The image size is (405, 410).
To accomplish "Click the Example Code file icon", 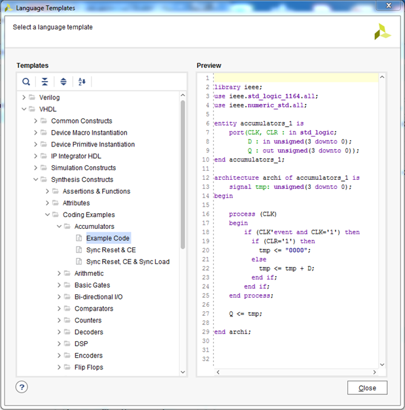I will pos(79,239).
